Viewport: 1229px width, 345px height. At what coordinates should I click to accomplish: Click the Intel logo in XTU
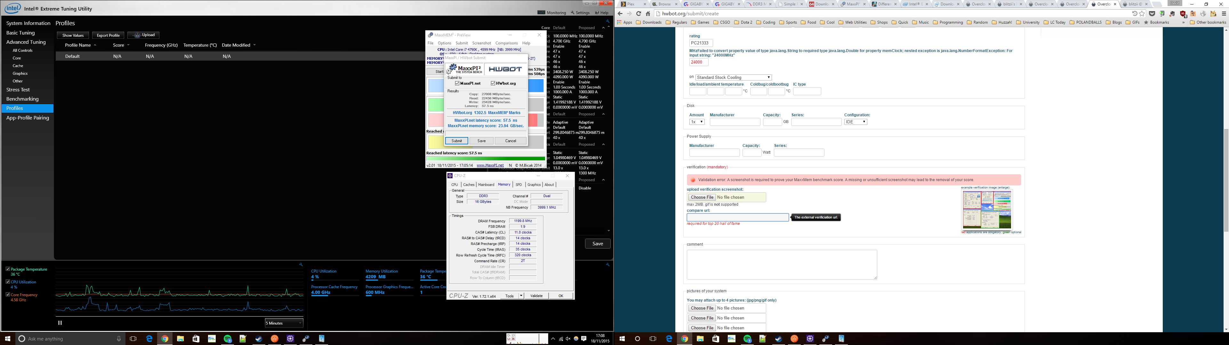click(x=12, y=9)
